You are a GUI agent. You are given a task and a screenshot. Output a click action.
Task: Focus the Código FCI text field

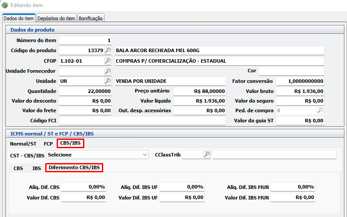142,121
